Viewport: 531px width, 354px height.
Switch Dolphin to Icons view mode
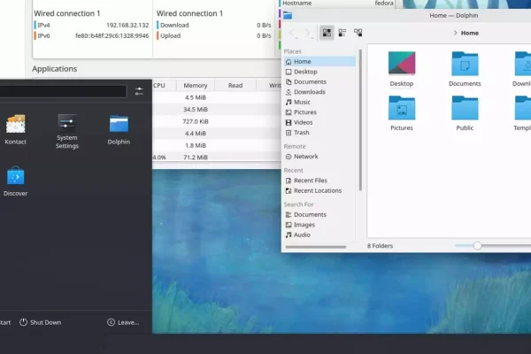click(x=327, y=33)
